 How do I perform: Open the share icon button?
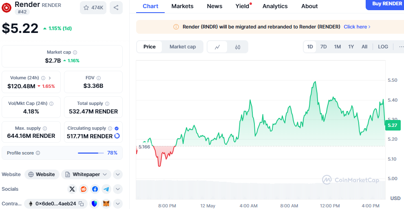click(x=116, y=8)
